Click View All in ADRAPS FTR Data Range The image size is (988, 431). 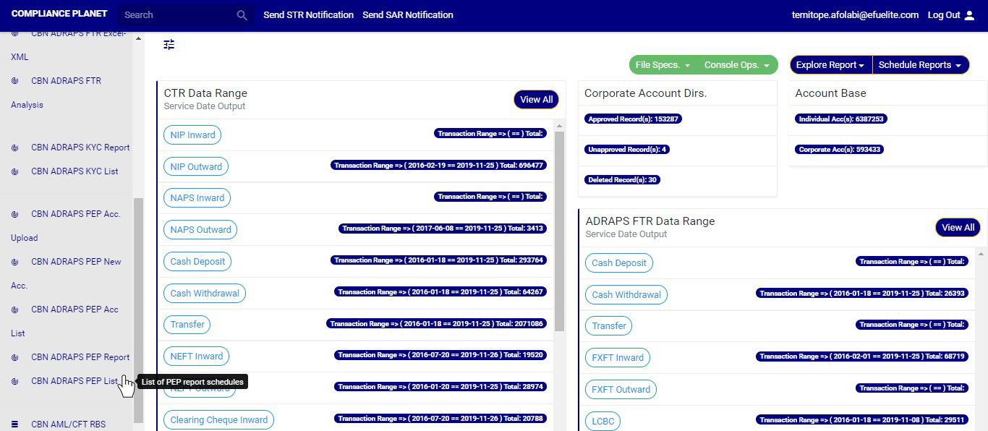point(958,228)
